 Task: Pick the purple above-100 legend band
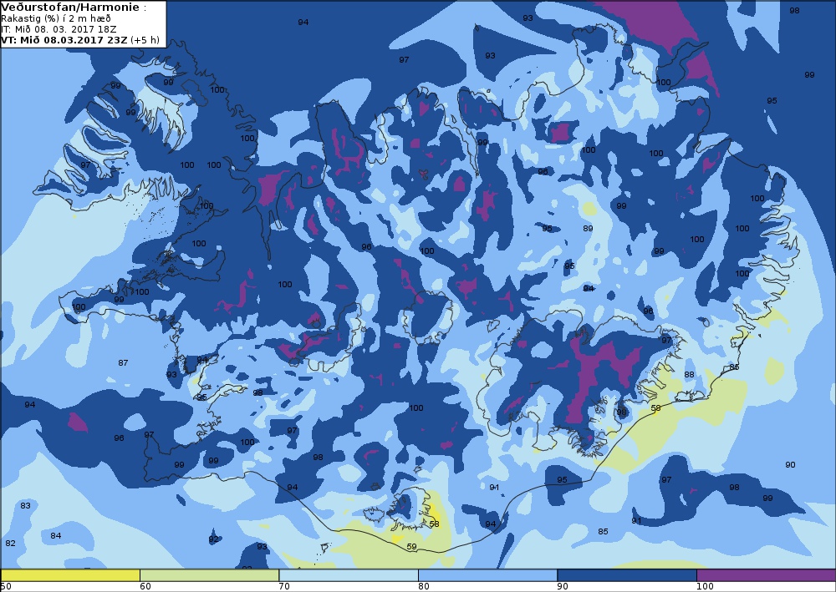click(x=766, y=575)
